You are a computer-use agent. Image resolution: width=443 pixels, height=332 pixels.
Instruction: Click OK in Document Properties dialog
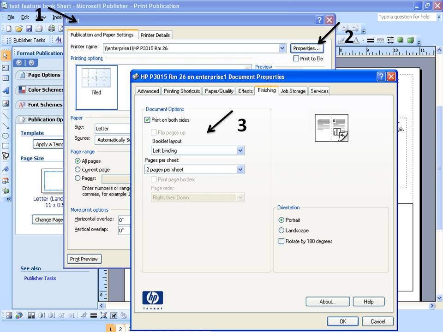pos(343,321)
